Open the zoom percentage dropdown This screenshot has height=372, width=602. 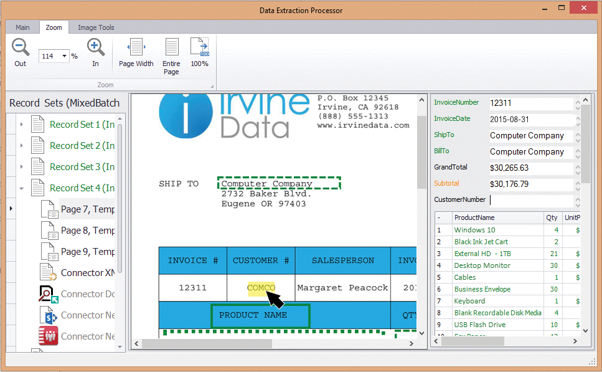tap(64, 56)
